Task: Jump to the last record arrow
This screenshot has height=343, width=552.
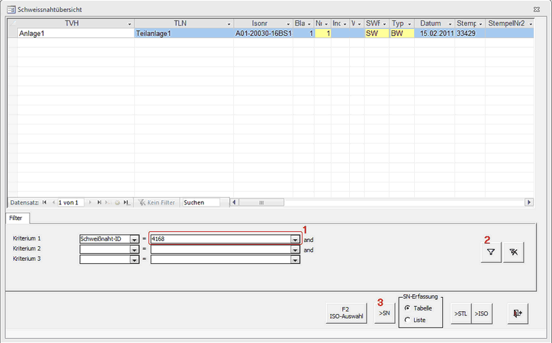Action: click(x=99, y=202)
